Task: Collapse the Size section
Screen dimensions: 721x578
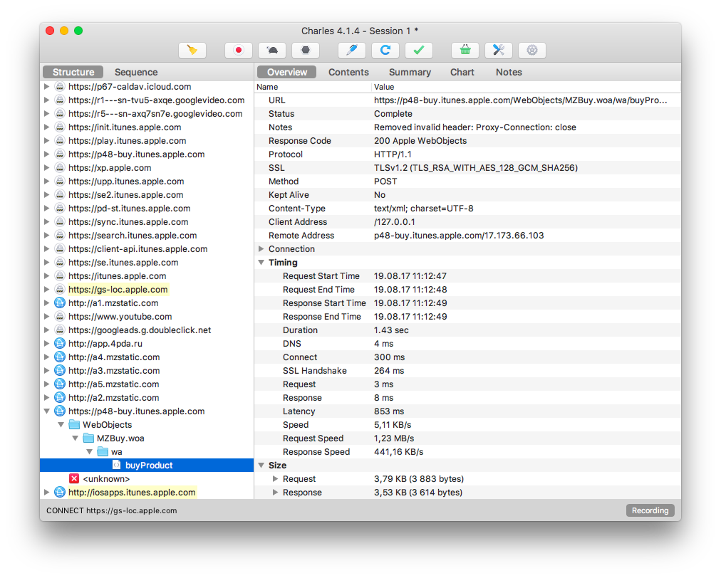Action: pos(261,466)
